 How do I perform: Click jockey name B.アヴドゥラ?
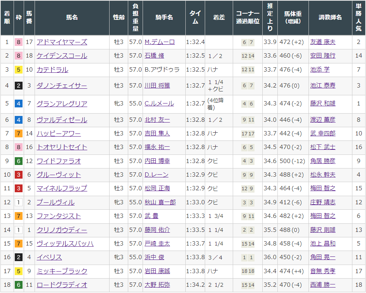coord(162,70)
